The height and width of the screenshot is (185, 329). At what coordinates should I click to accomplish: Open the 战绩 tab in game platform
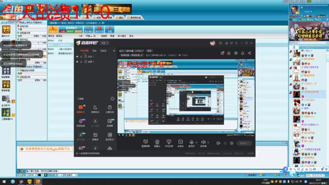(97, 18)
